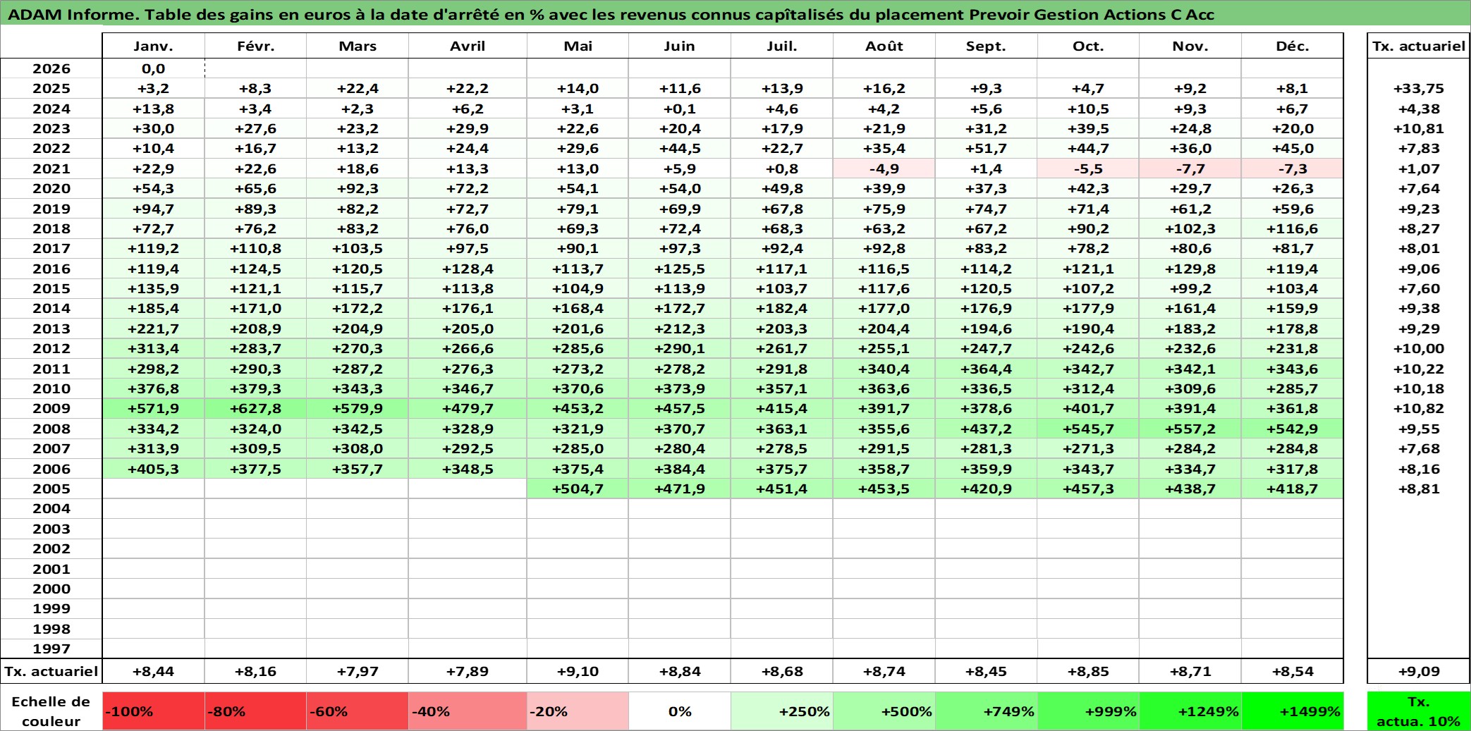This screenshot has height=731, width=1471.
Task: Select the 2026 Janv. cell showing 0,0
Action: coord(154,68)
